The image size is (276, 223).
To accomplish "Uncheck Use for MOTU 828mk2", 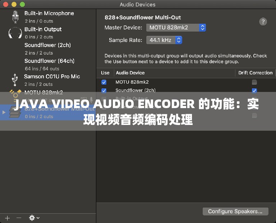I will click(104, 82).
